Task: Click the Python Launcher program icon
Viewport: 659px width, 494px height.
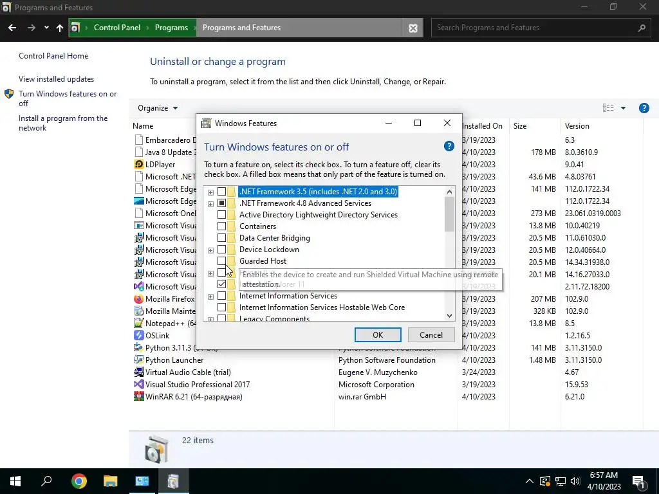Action: (139, 360)
